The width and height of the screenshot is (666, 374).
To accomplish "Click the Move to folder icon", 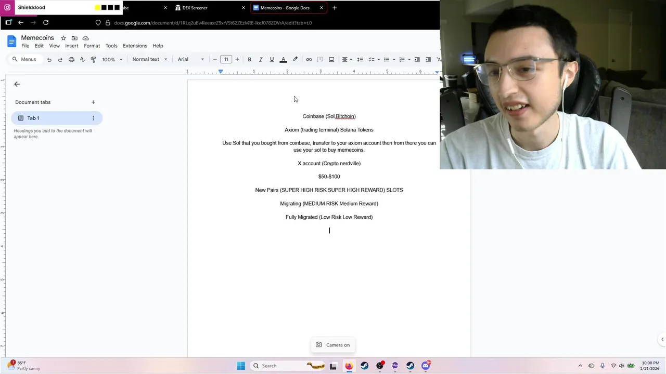I will tap(74, 38).
